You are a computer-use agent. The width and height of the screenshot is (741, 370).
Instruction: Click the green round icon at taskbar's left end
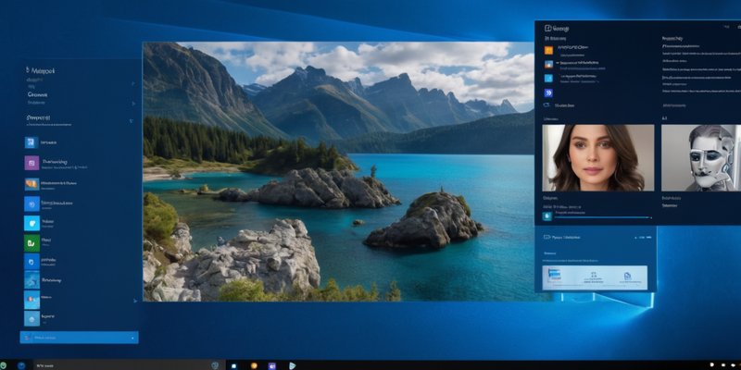[x=5, y=365]
